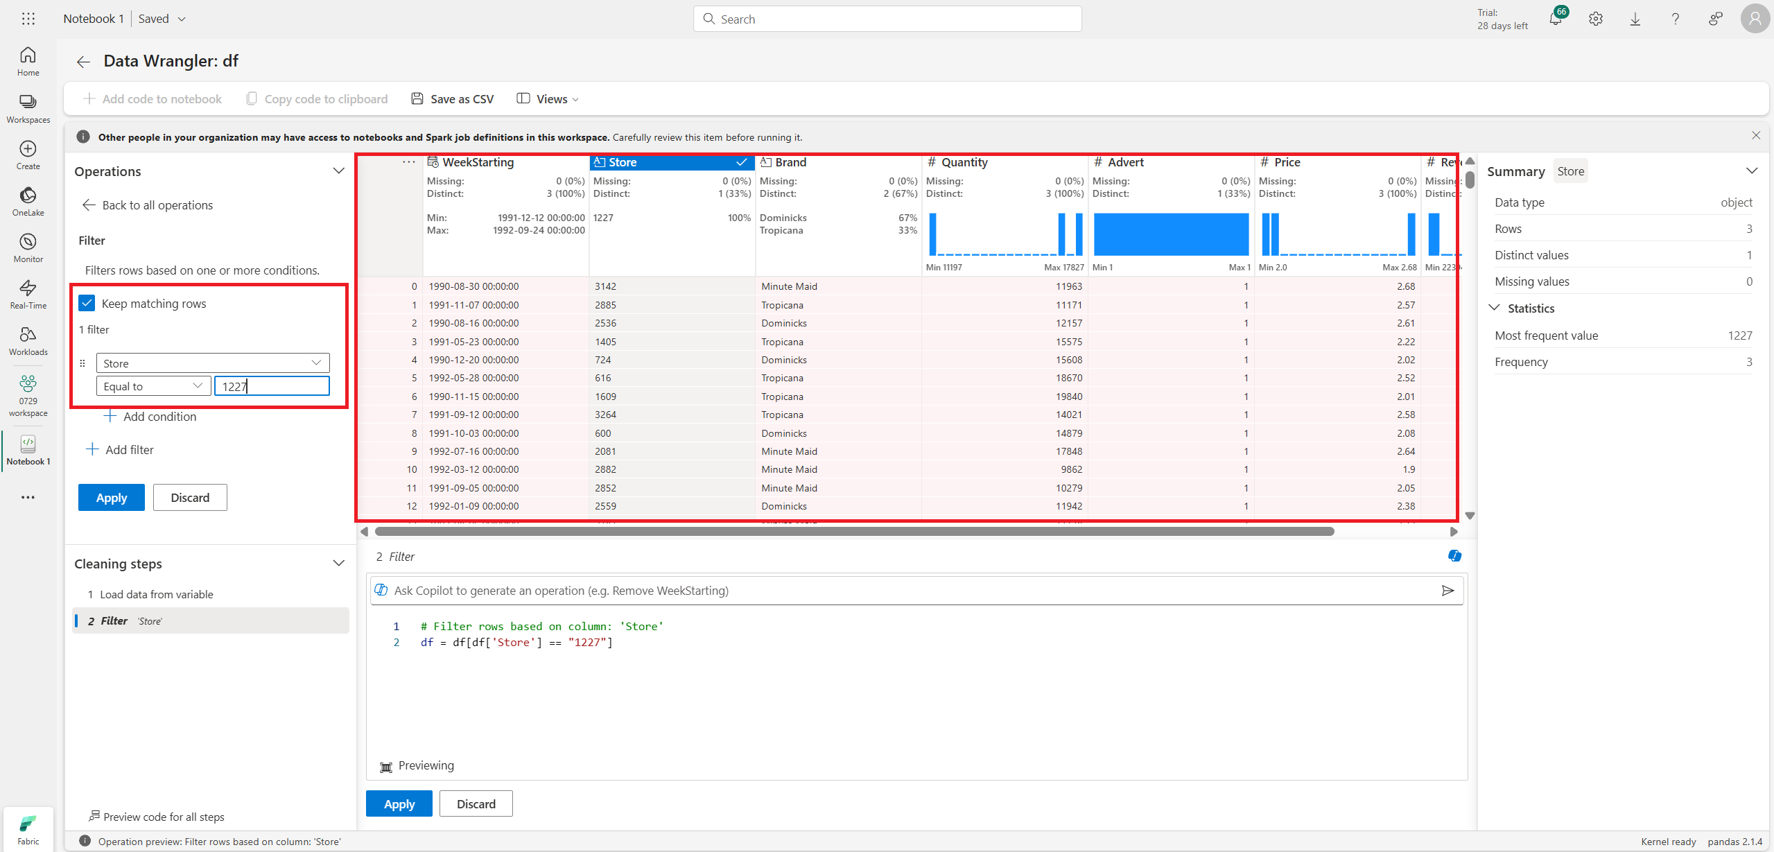Click the horizontal scrollbar under the data grid
This screenshot has height=852, width=1774.
(854, 532)
